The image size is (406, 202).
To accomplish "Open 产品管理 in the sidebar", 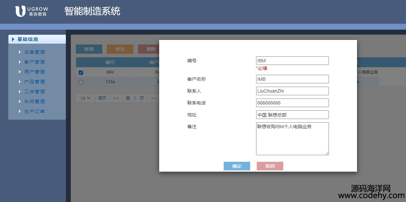I will [x=34, y=82].
